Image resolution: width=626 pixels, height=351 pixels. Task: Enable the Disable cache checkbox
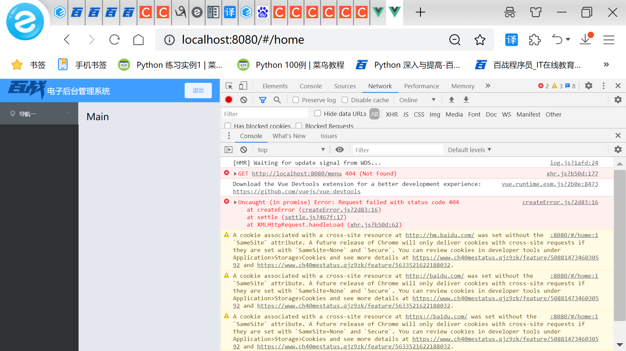[345, 100]
